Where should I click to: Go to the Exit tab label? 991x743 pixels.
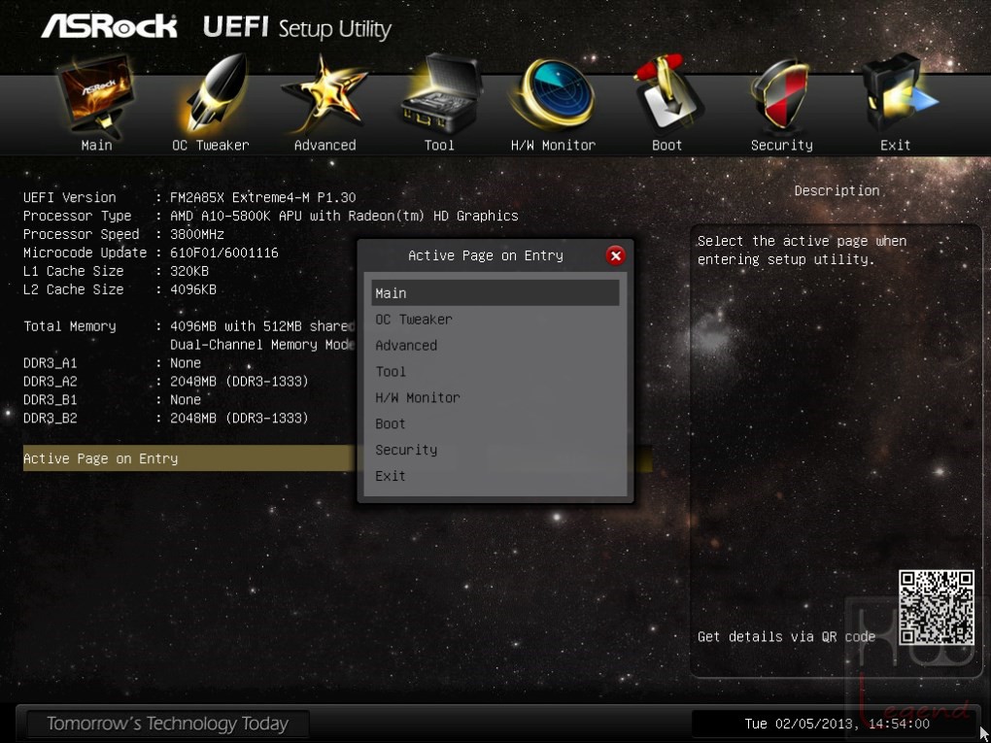896,146
